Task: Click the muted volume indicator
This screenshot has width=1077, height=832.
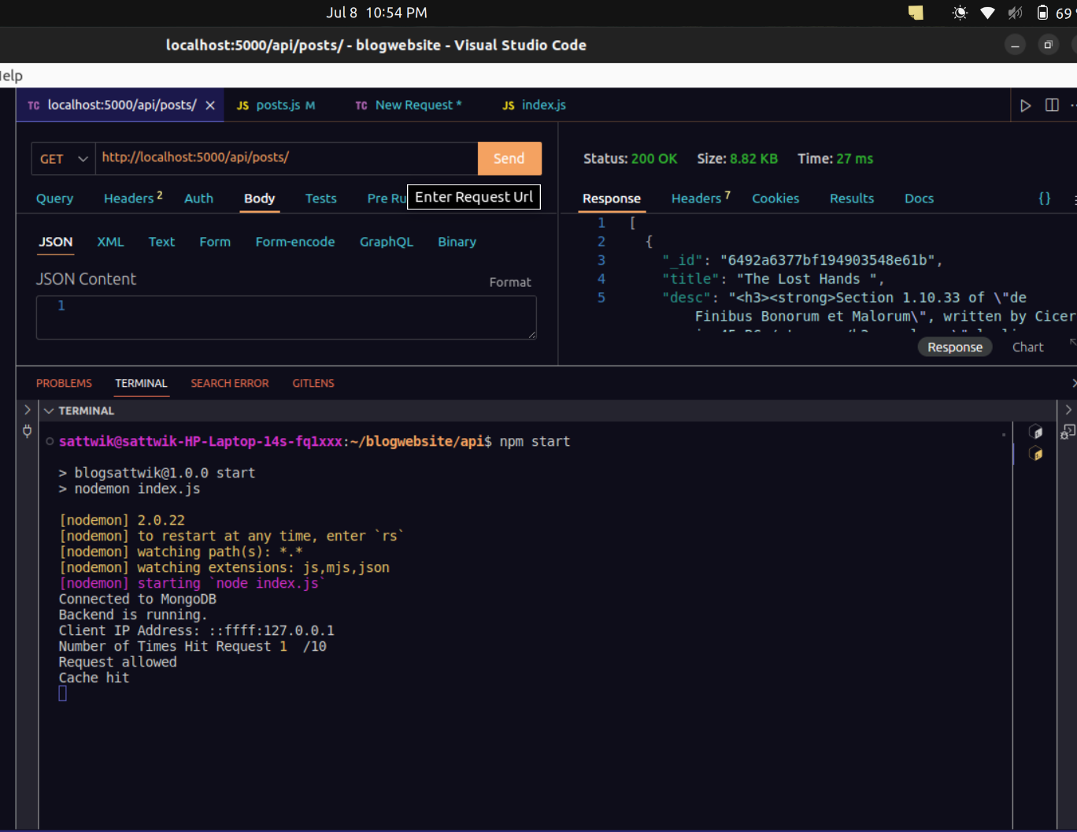Action: point(1015,13)
